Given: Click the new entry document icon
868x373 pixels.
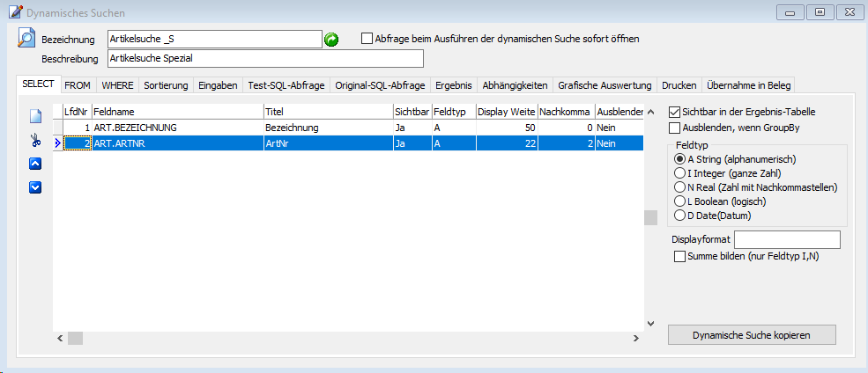Looking at the screenshot, I should pyautogui.click(x=35, y=116).
